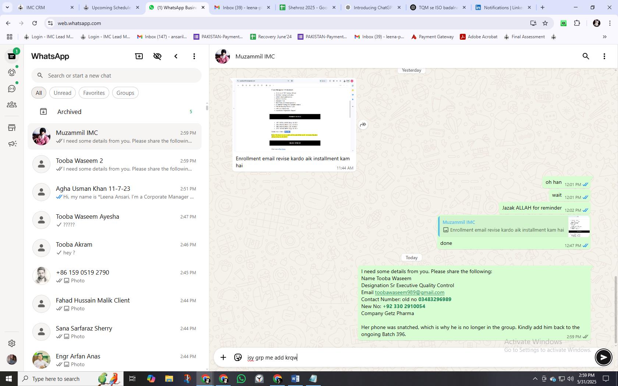Open Status updates in WhatsApp sidebar
The height and width of the screenshot is (386, 618).
[x=12, y=72]
